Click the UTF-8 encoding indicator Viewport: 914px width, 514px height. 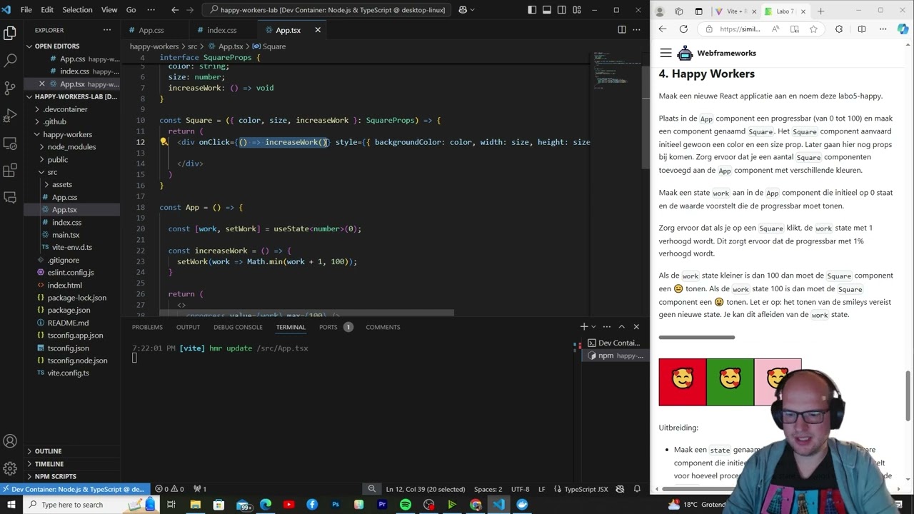[x=520, y=489]
